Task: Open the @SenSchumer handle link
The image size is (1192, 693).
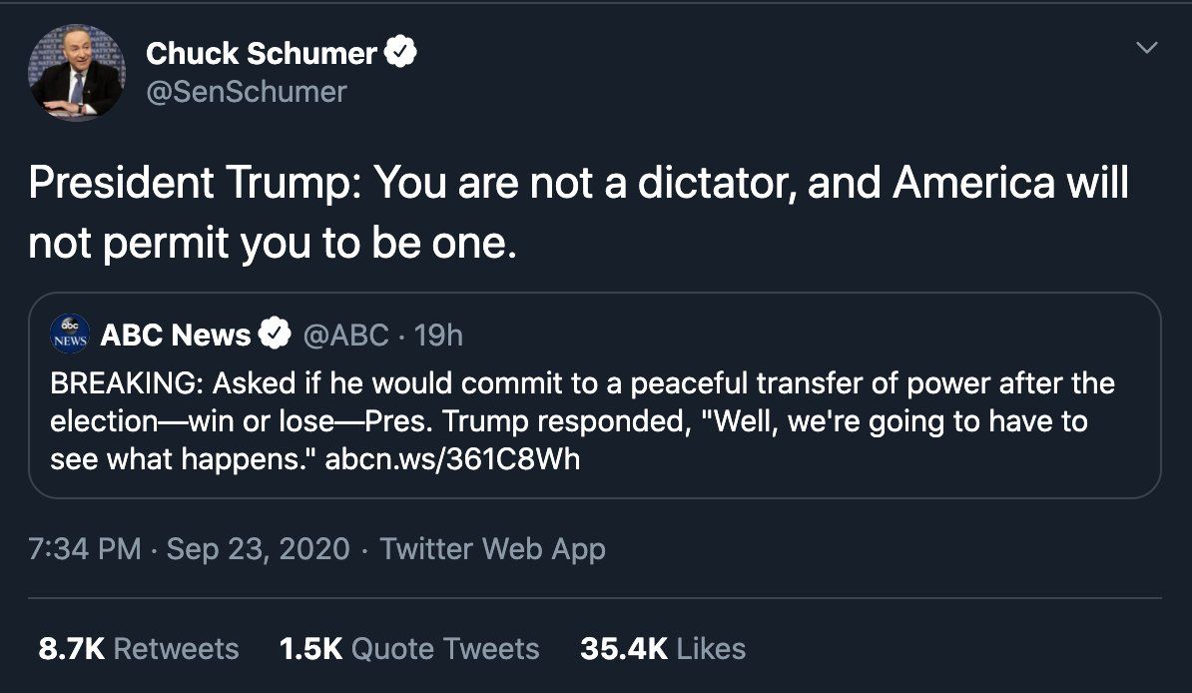Action: [247, 92]
